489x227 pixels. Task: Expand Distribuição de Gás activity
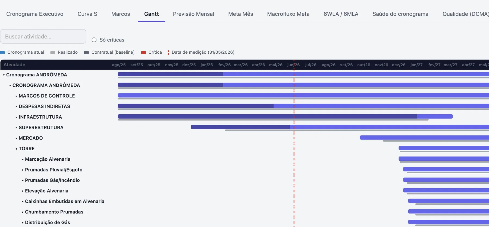[23, 223]
